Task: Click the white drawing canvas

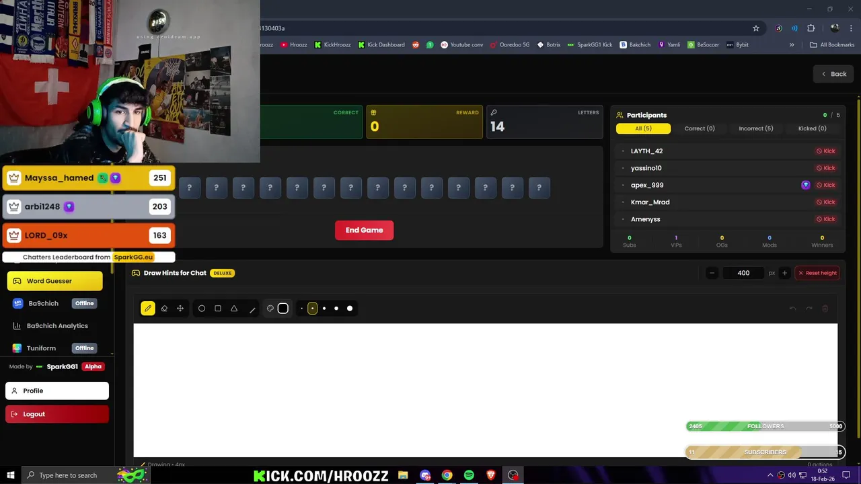Action: coord(485,390)
